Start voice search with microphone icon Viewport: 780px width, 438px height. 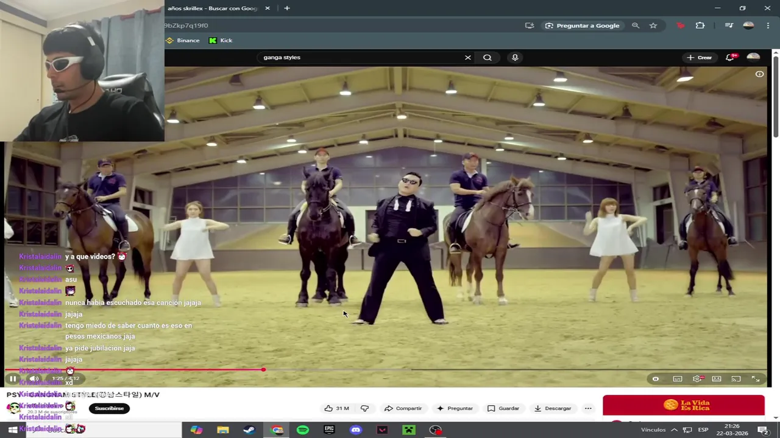pos(515,57)
